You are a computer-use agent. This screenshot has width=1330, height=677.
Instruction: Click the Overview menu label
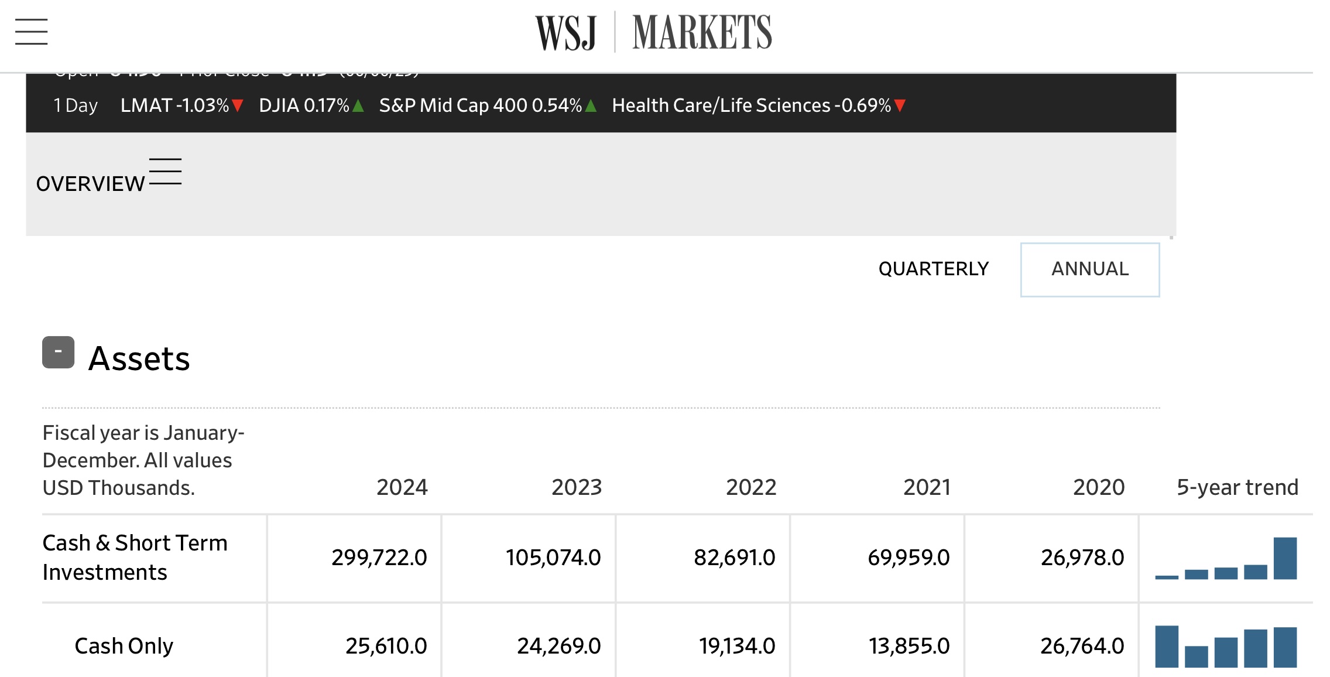(x=90, y=184)
